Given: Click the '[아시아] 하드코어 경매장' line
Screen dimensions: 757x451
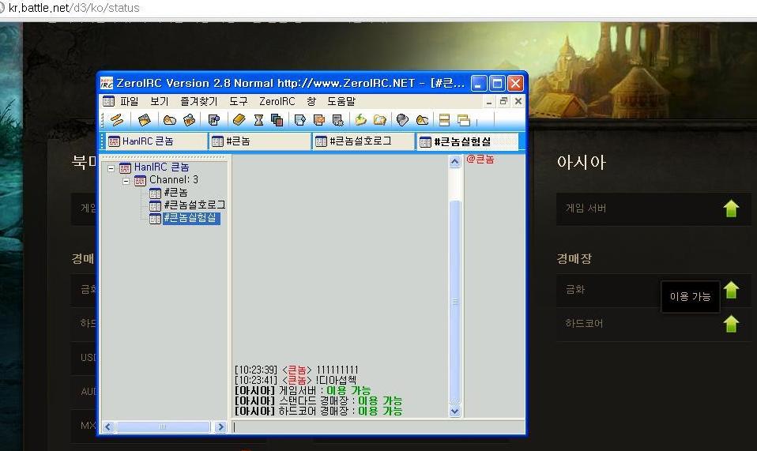Looking at the screenshot, I should (318, 411).
